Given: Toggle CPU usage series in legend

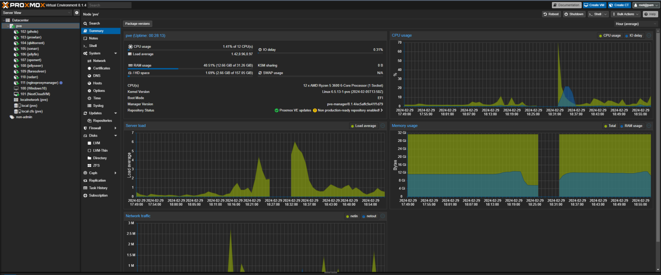Looking at the screenshot, I should click(x=610, y=35).
